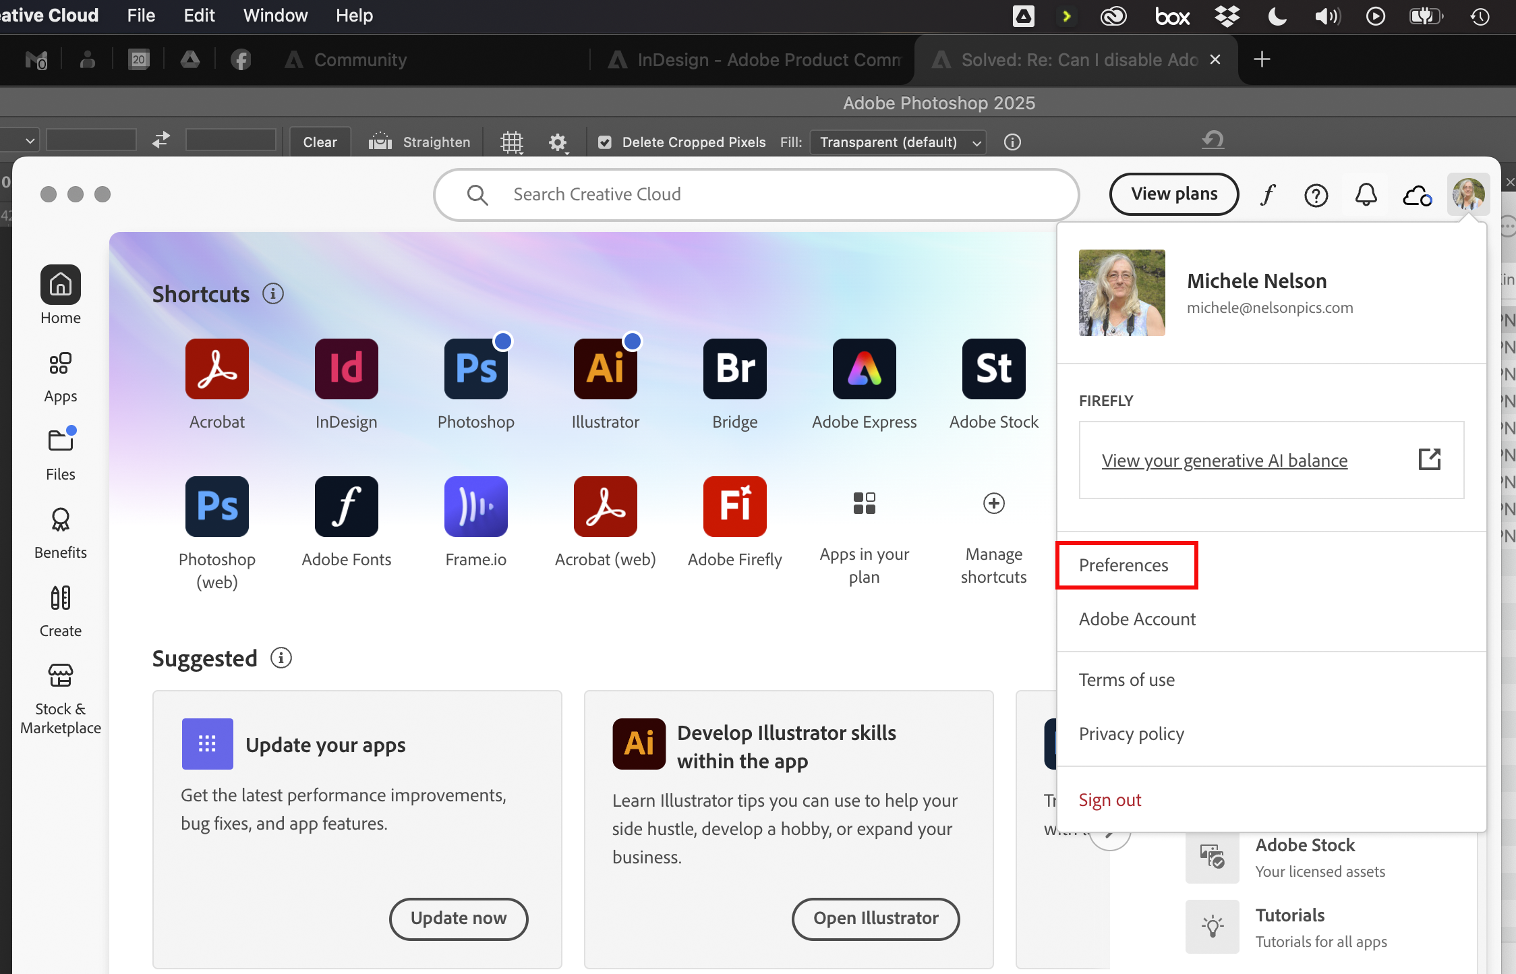Image resolution: width=1516 pixels, height=974 pixels.
Task: Open Adobe Bridge
Action: tap(734, 369)
